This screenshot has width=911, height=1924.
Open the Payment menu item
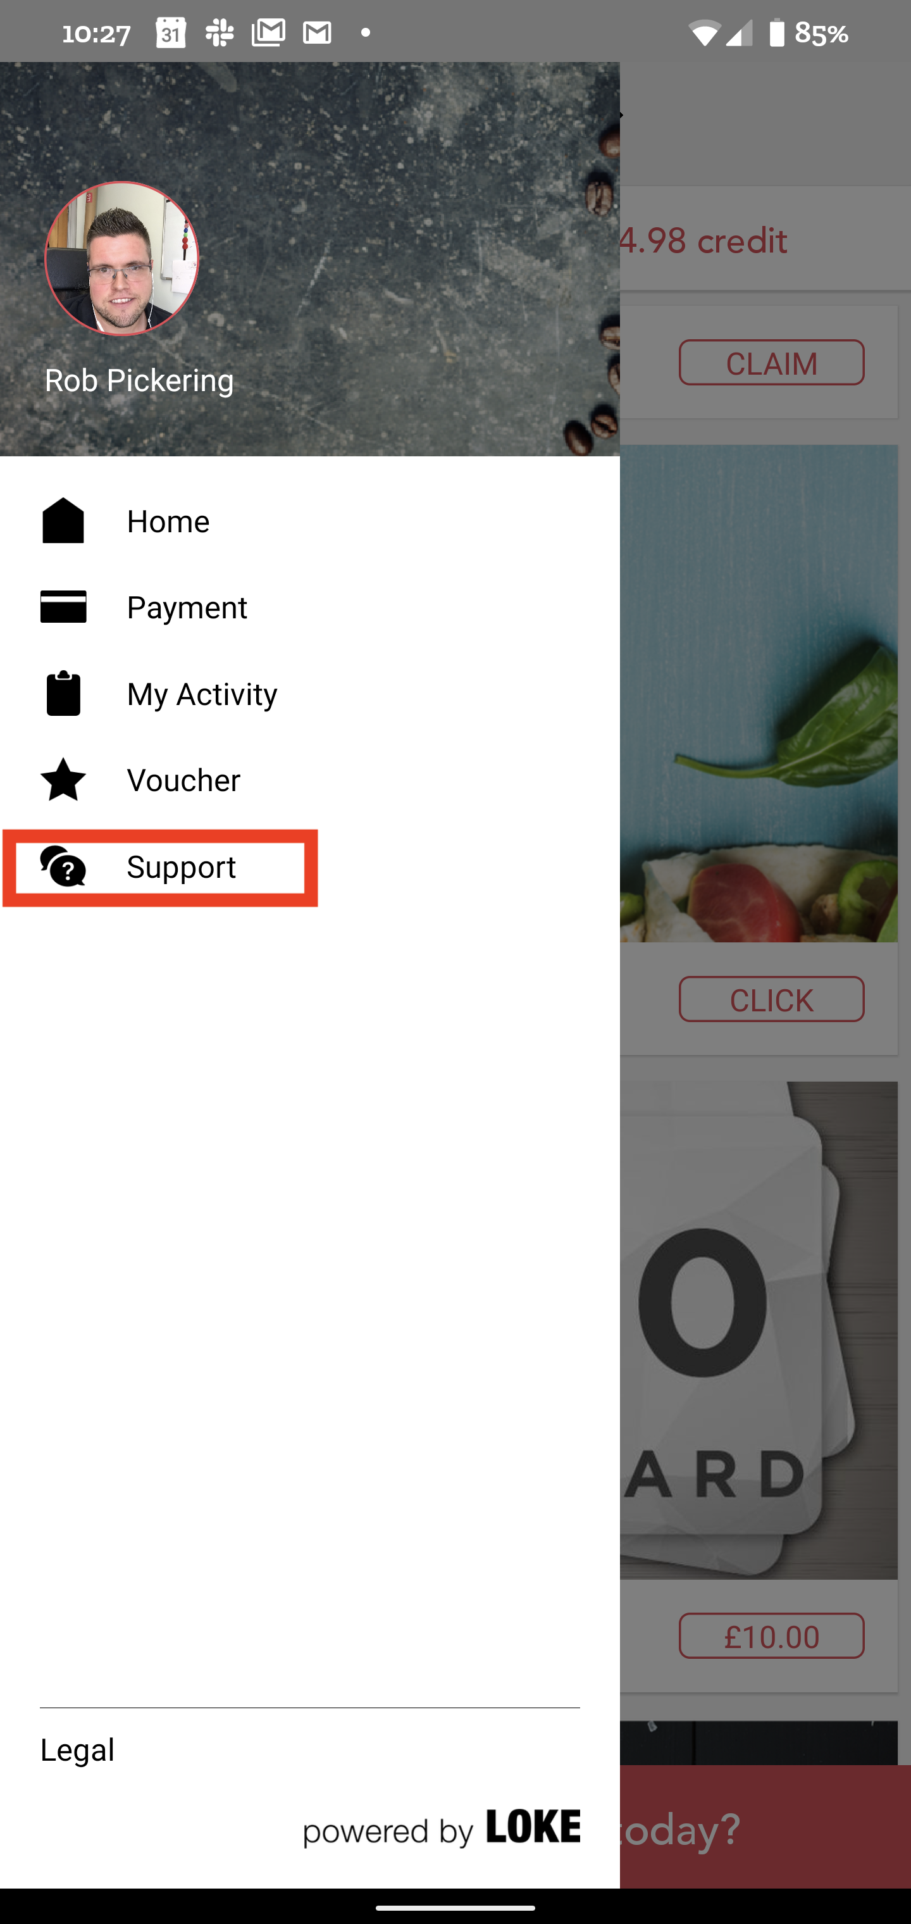pyautogui.click(x=310, y=606)
